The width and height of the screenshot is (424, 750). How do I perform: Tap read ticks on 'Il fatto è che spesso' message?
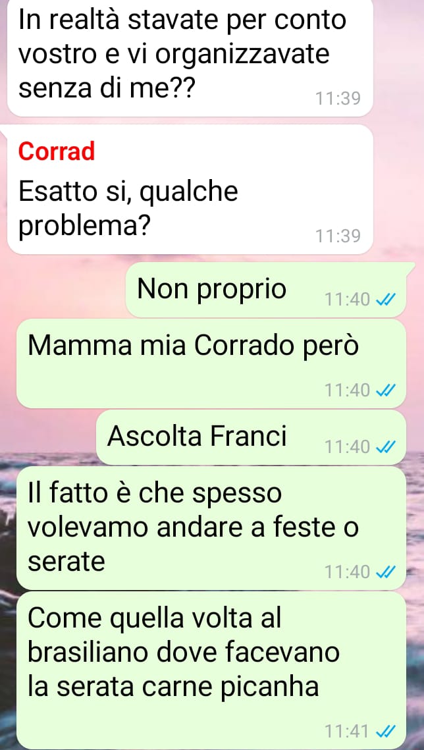tap(384, 571)
